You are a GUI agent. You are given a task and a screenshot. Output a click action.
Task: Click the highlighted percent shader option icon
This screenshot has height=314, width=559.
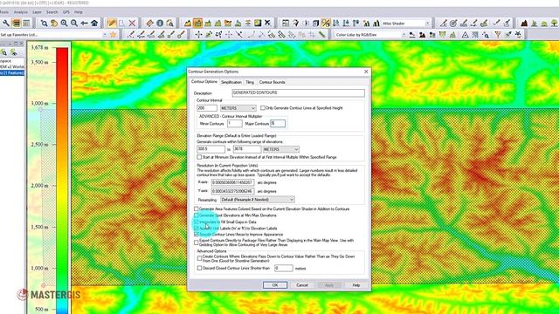(x=326, y=24)
